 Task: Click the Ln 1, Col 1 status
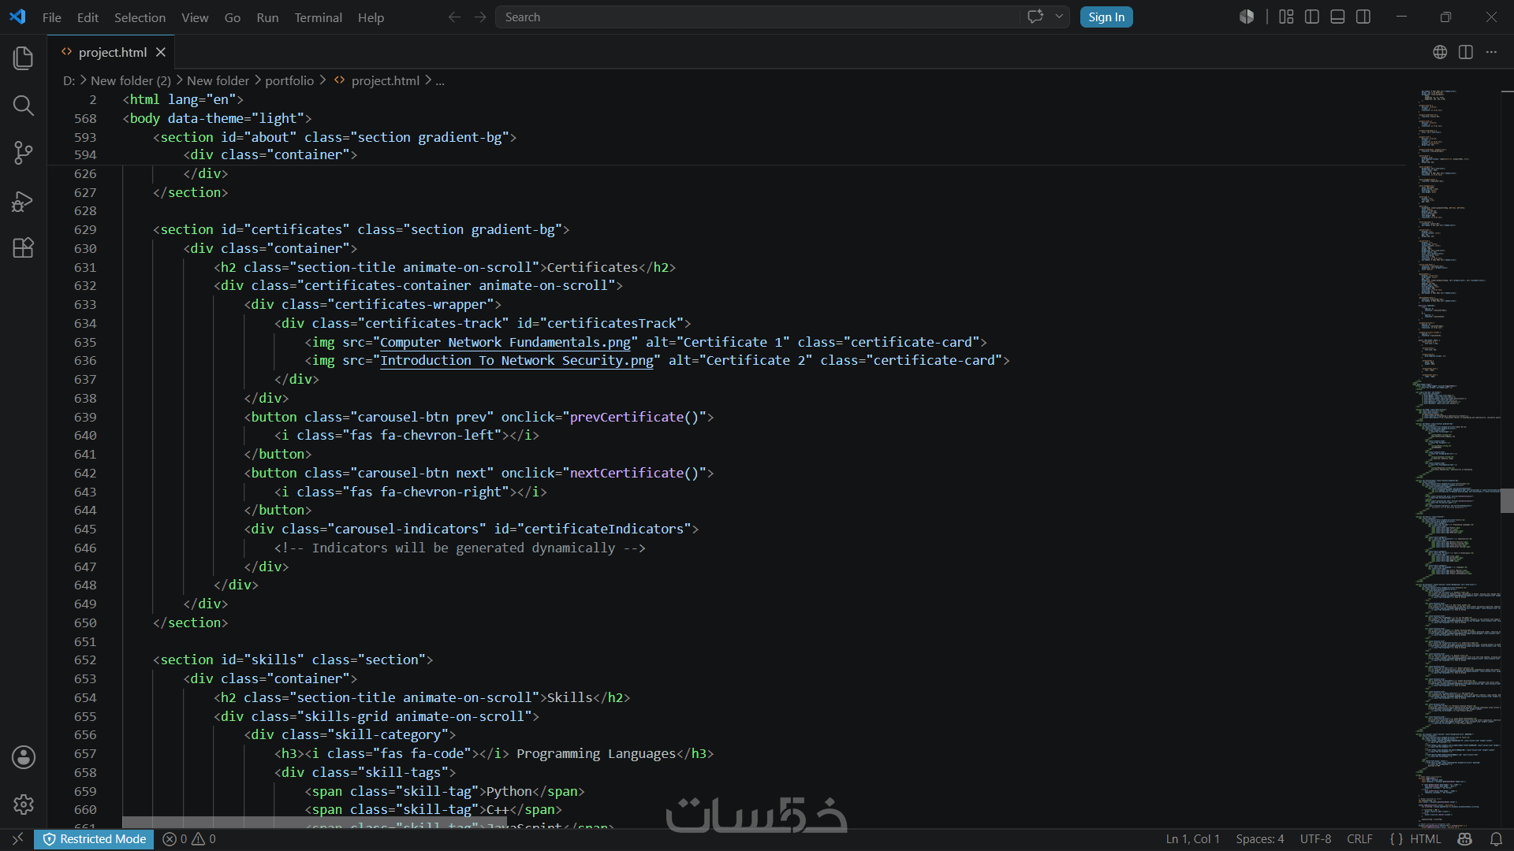click(1192, 839)
